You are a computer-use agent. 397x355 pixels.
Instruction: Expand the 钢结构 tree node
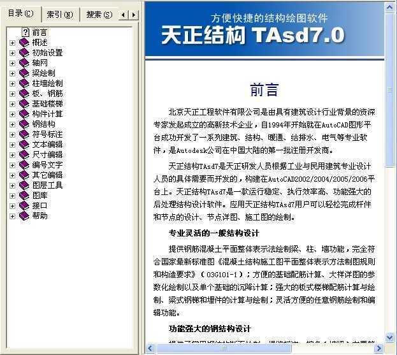point(12,124)
